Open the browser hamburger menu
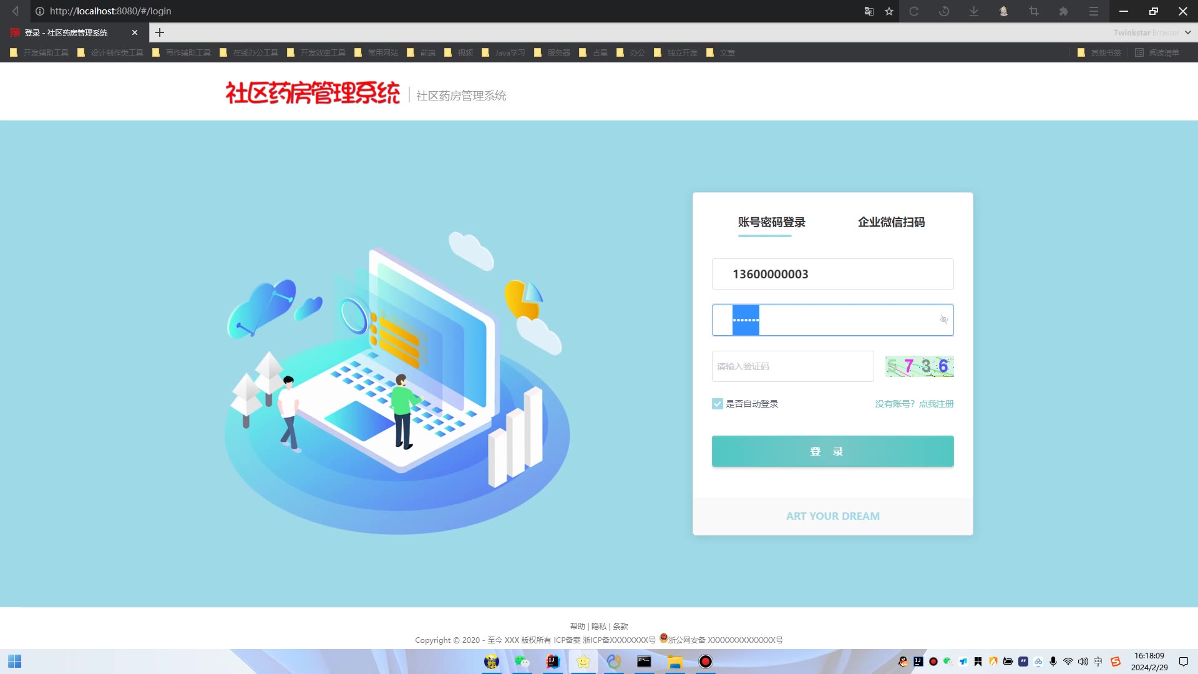Screen dimensions: 1198x674 click(1094, 11)
